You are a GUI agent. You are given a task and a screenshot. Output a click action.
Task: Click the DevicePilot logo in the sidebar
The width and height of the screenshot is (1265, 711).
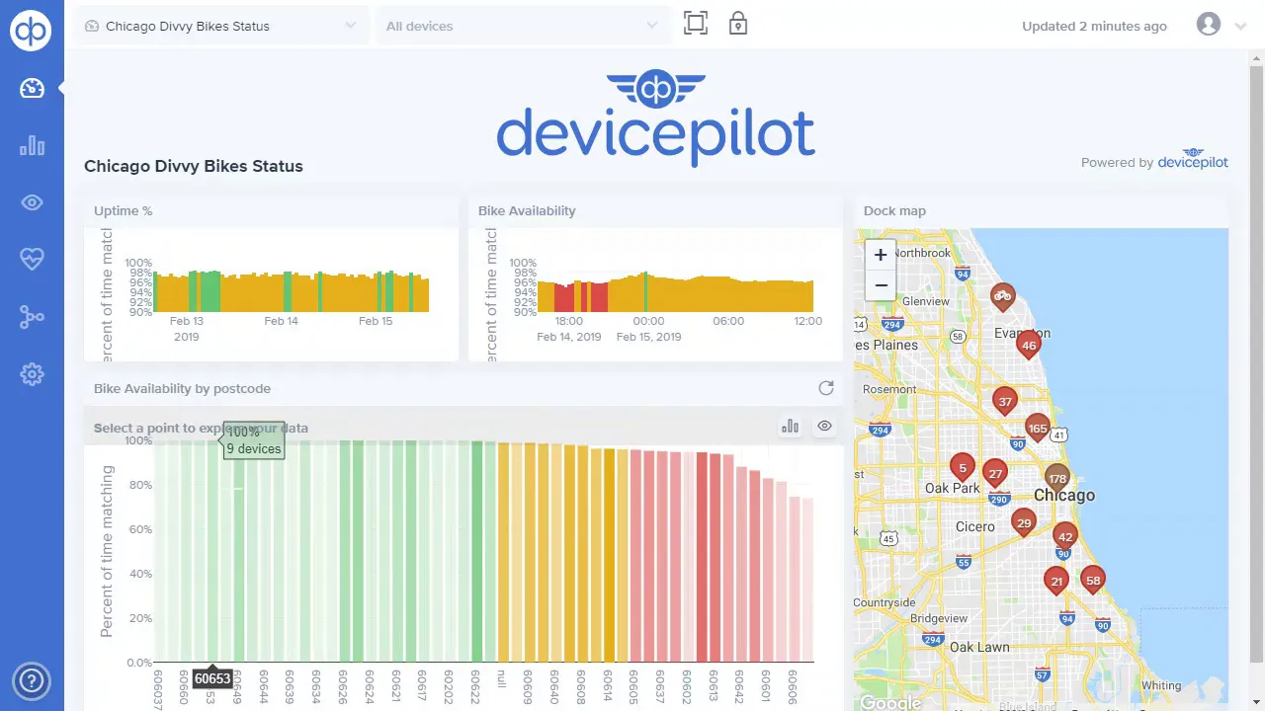tap(32, 30)
